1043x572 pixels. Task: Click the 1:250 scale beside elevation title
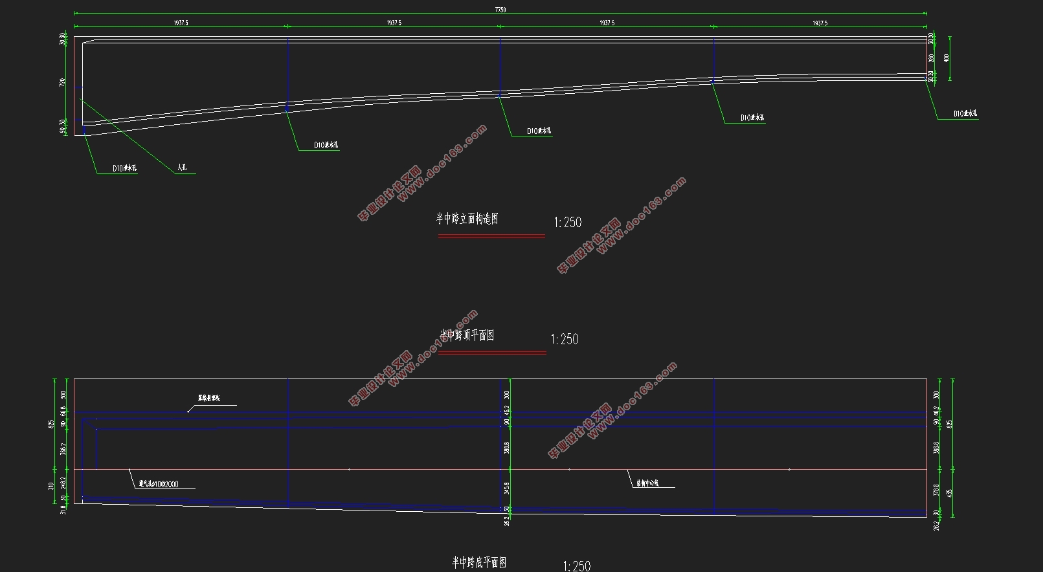point(568,223)
